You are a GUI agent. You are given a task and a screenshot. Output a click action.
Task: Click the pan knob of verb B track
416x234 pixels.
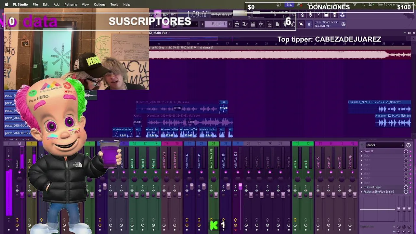click(x=308, y=179)
